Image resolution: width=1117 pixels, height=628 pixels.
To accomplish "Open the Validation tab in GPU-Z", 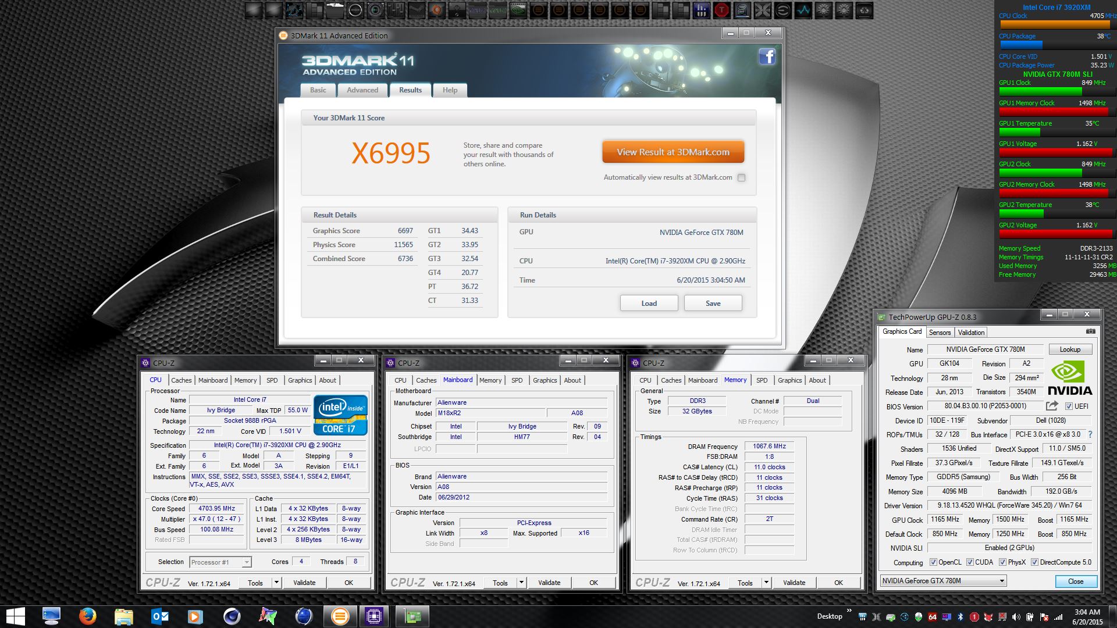I will [x=971, y=333].
